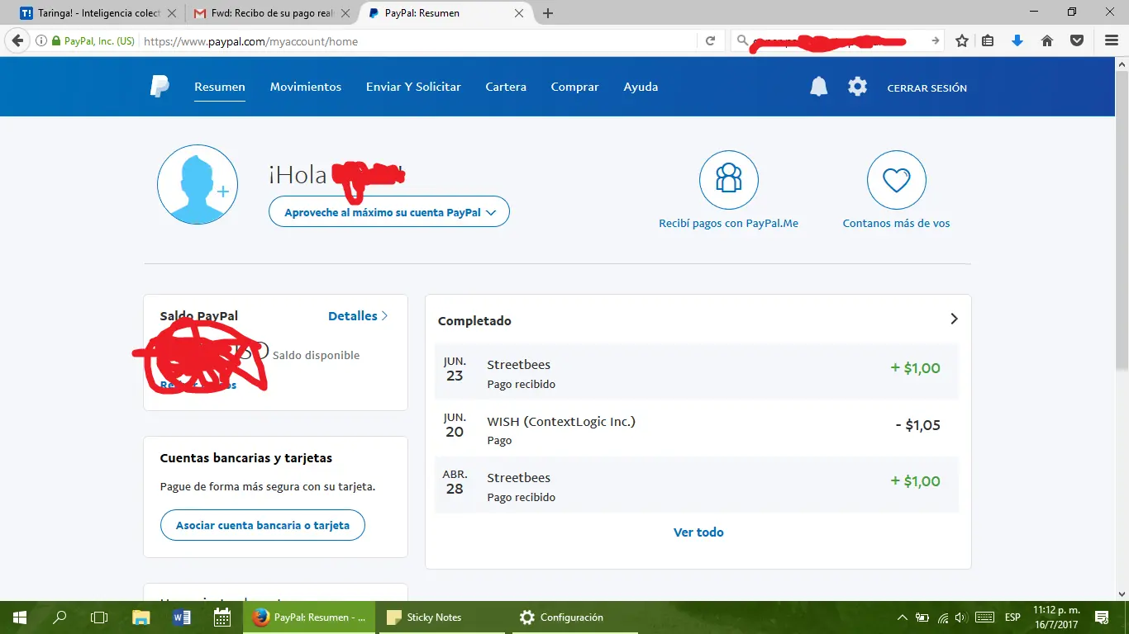This screenshot has width=1129, height=634.
Task: Click the battery icon in system tray
Action: pyautogui.click(x=922, y=617)
